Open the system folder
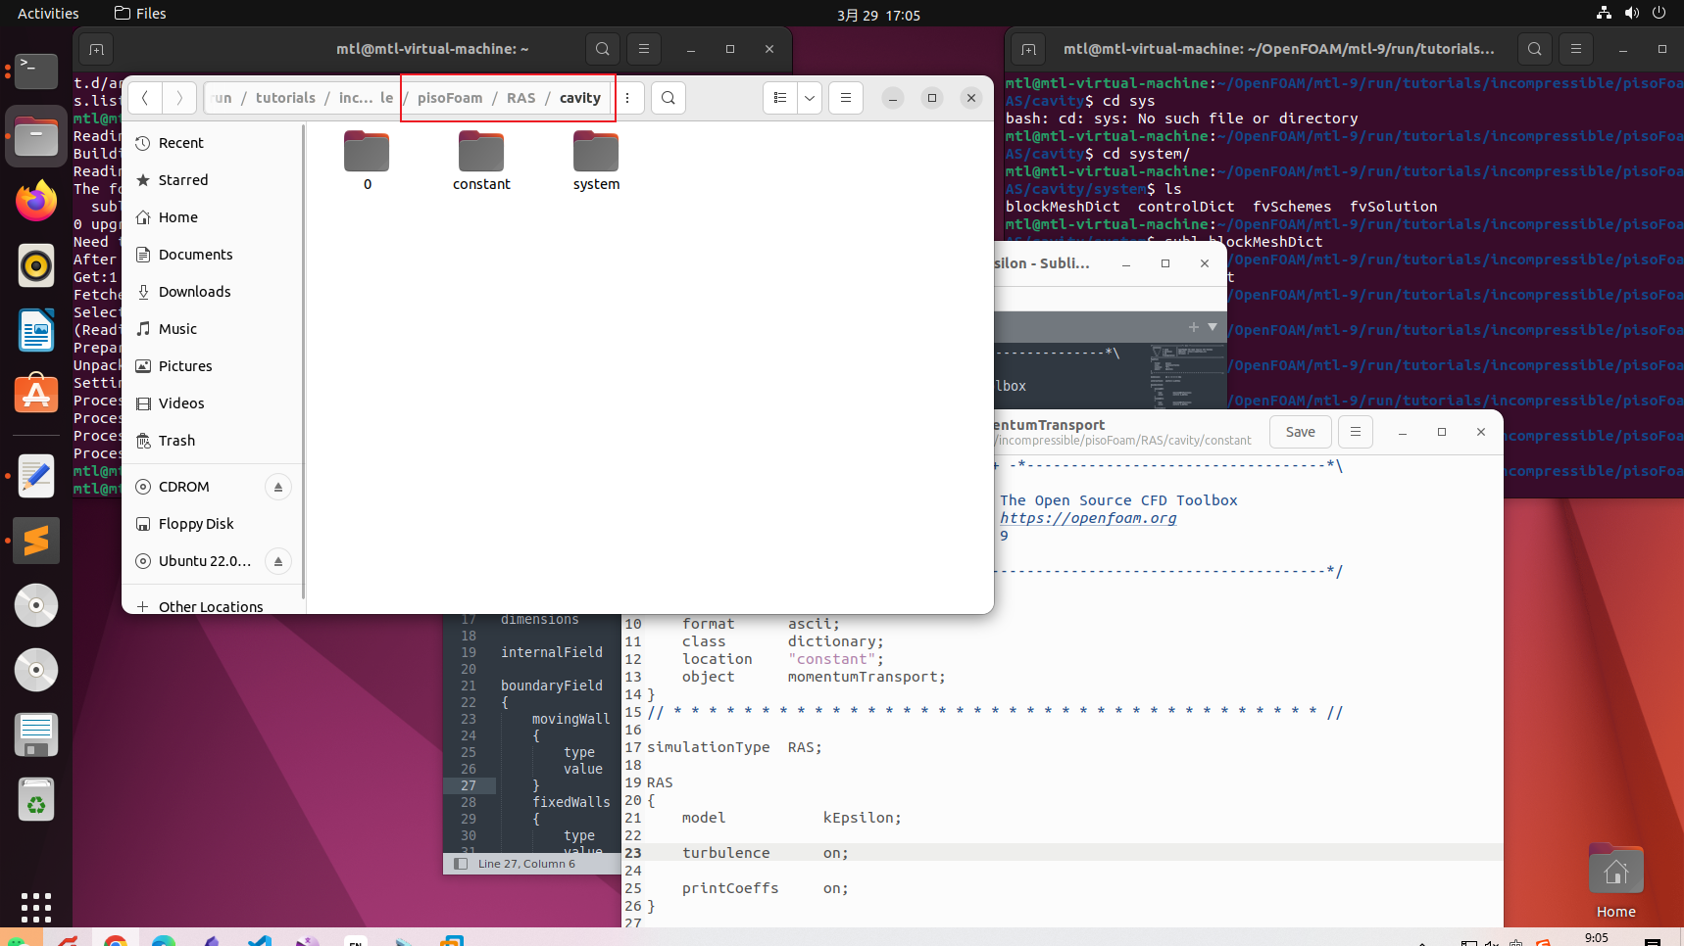Image resolution: width=1684 pixels, height=946 pixels. pyautogui.click(x=596, y=161)
